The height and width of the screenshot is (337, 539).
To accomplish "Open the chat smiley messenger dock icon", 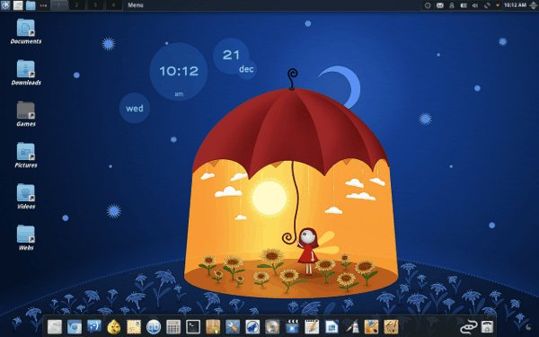I will pos(94,327).
